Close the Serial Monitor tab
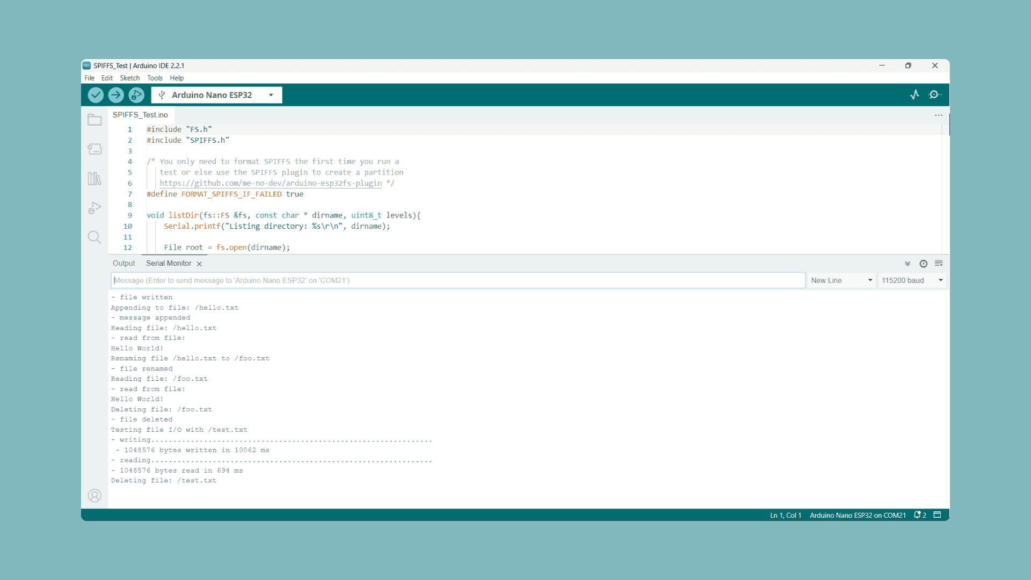 [x=199, y=264]
